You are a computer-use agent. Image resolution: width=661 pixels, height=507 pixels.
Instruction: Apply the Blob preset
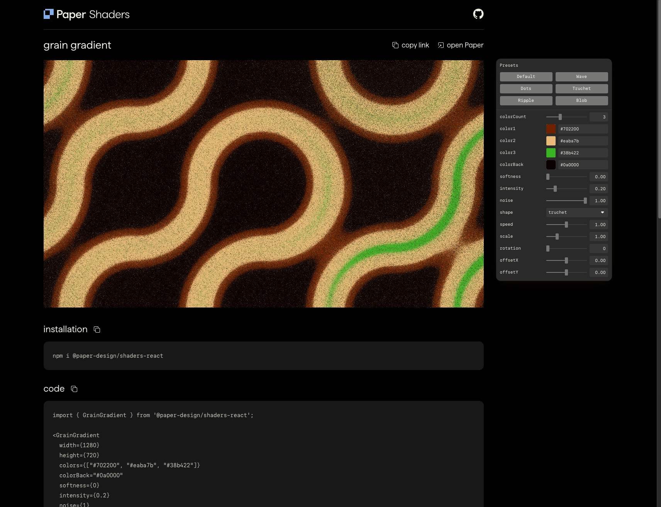tap(581, 101)
